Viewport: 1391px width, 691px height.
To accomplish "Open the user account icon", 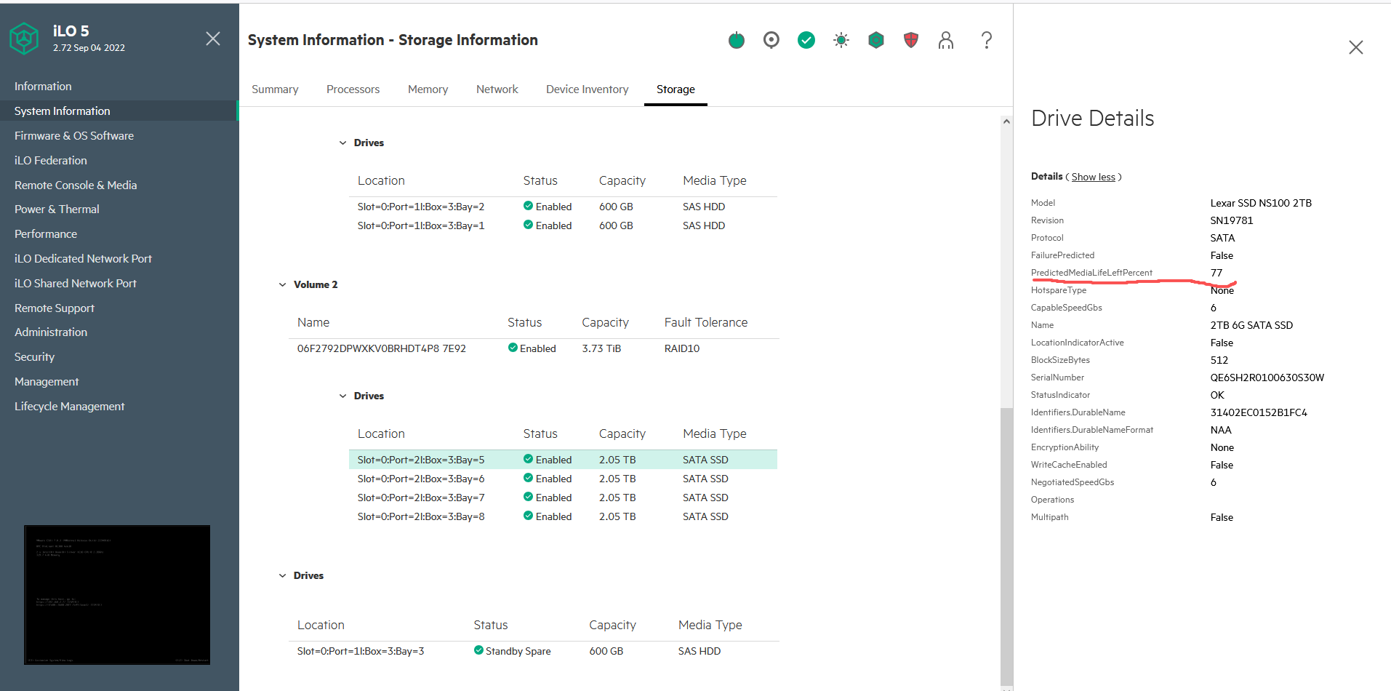I will coord(945,40).
